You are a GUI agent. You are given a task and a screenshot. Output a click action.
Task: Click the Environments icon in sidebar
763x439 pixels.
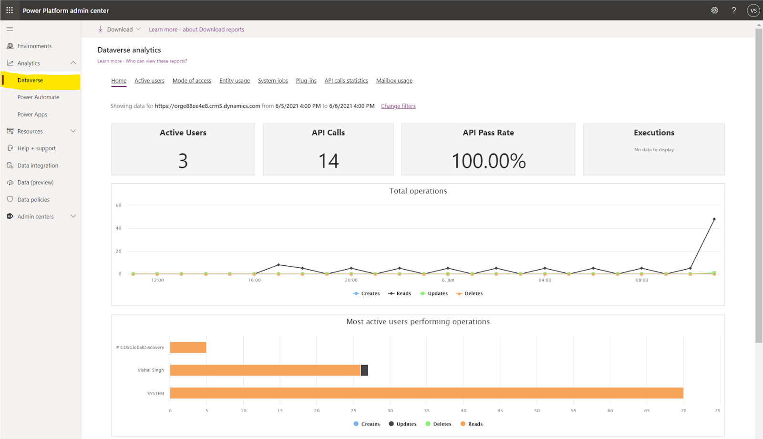pos(10,46)
